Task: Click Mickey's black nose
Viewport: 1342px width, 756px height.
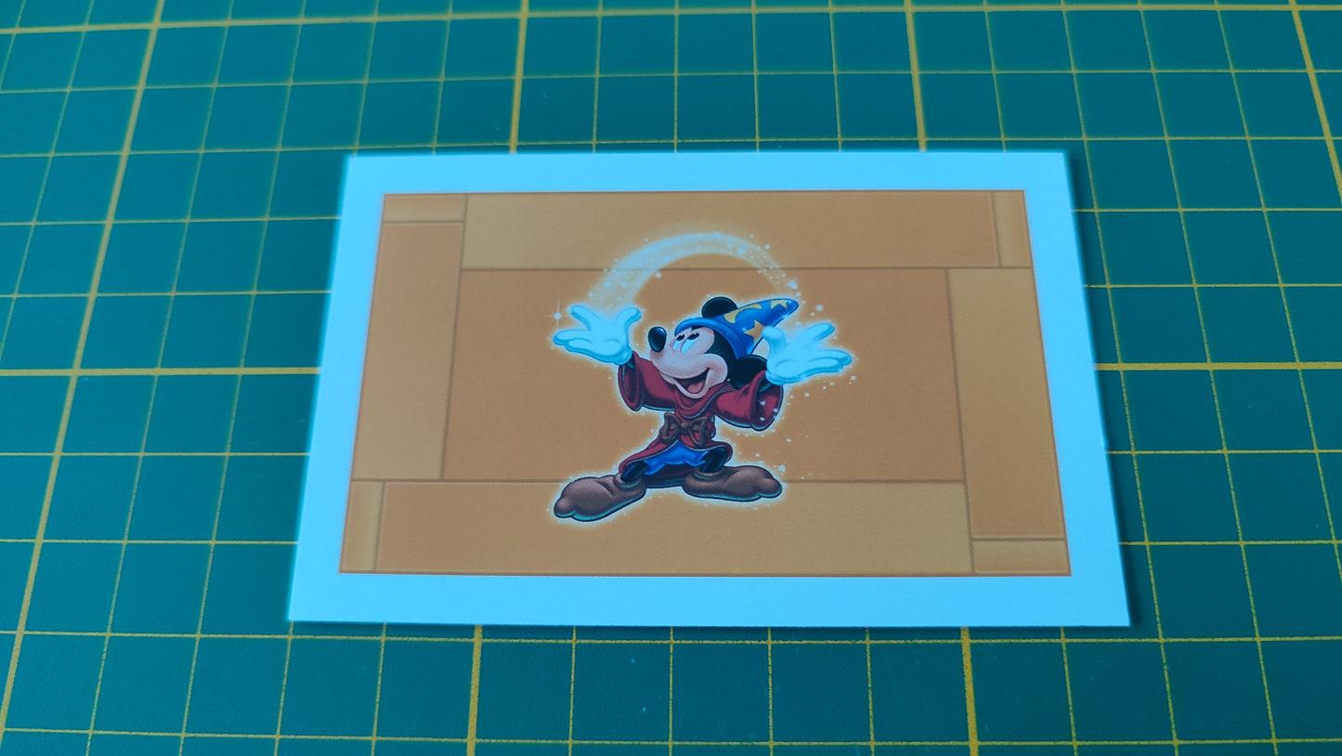Action: tap(656, 337)
